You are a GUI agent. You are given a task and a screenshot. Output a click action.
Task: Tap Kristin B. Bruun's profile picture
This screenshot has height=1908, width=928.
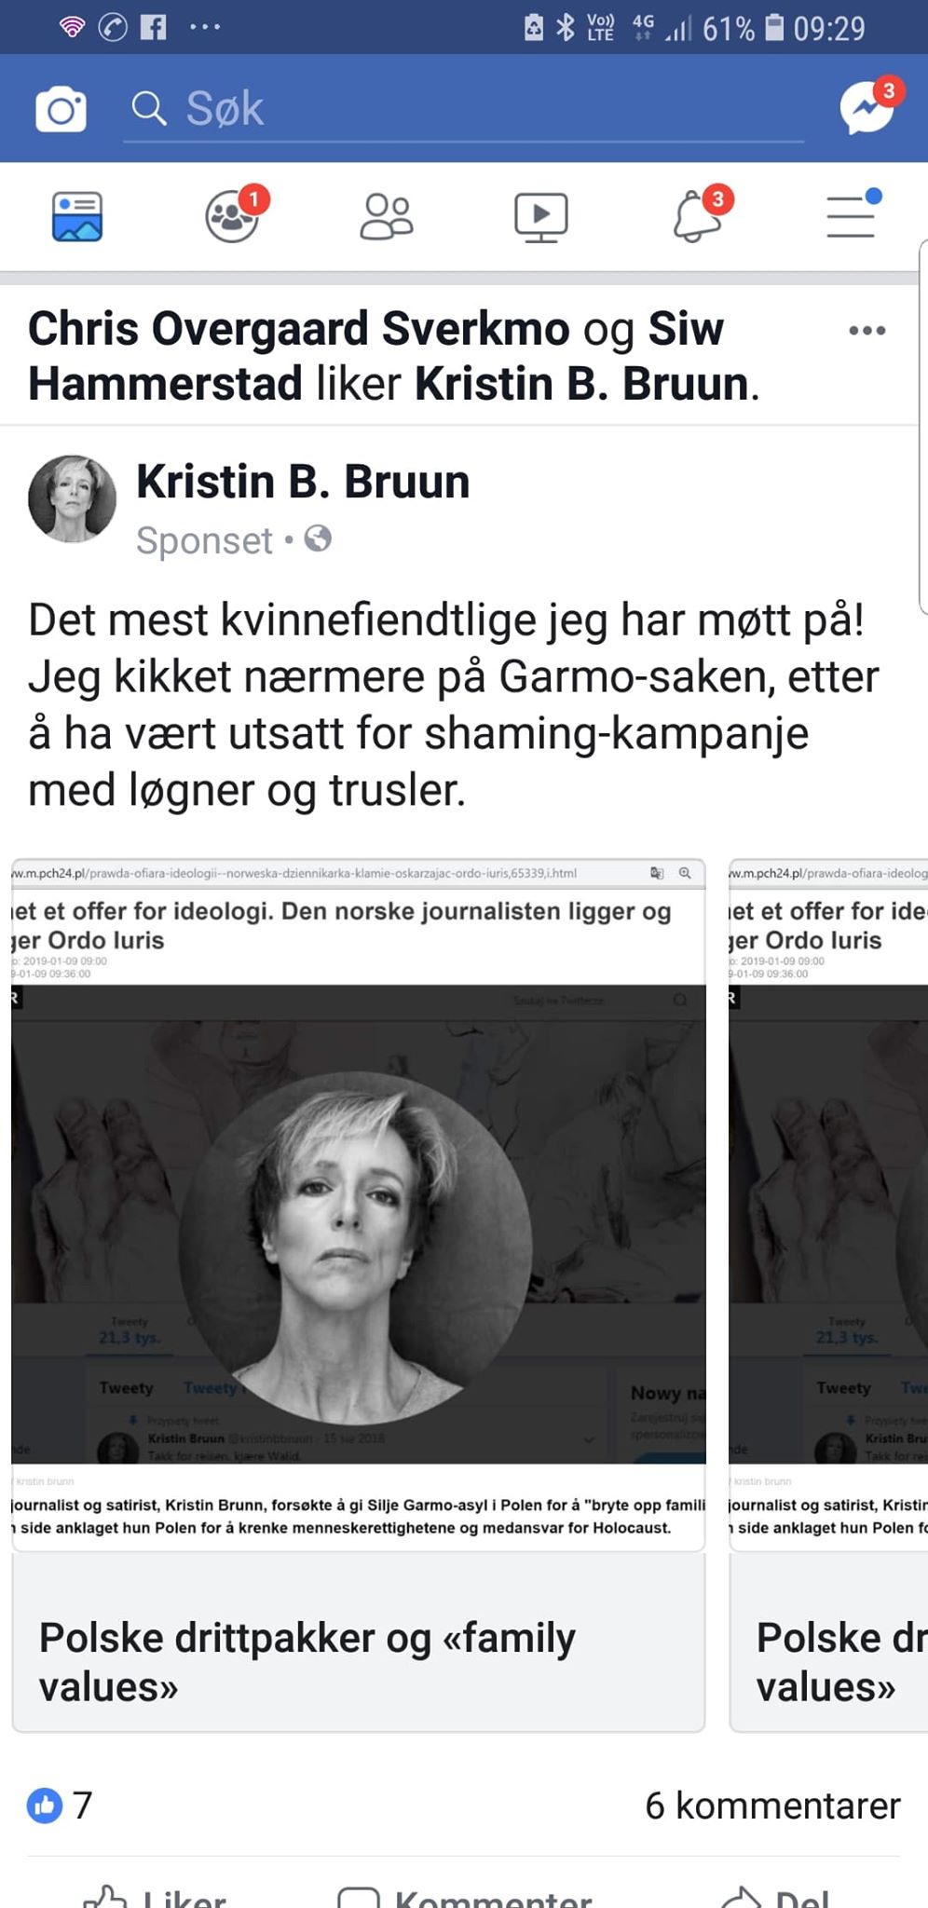point(73,498)
